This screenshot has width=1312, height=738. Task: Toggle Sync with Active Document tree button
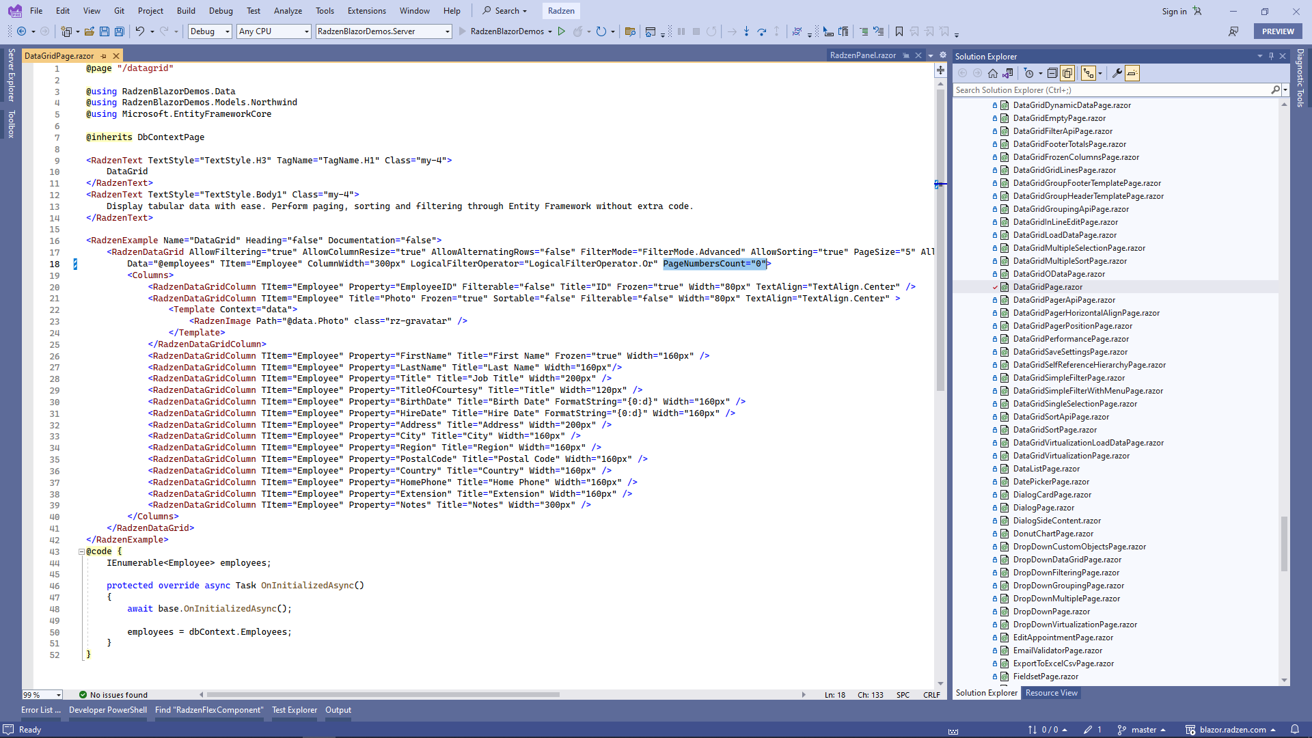click(x=1088, y=73)
